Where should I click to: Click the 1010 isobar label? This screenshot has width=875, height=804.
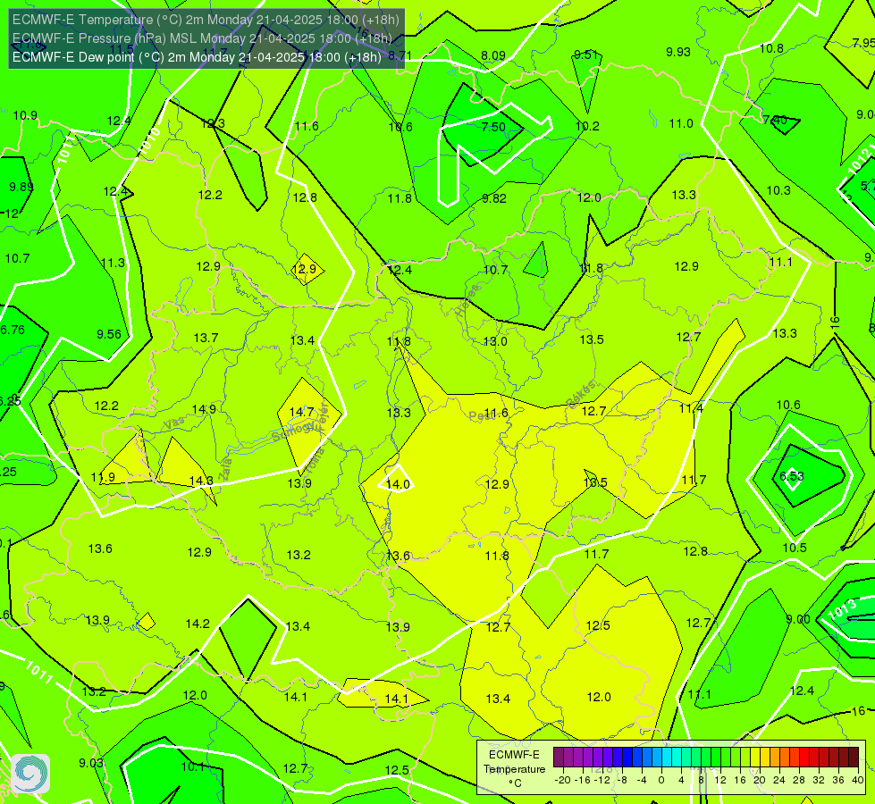(149, 141)
